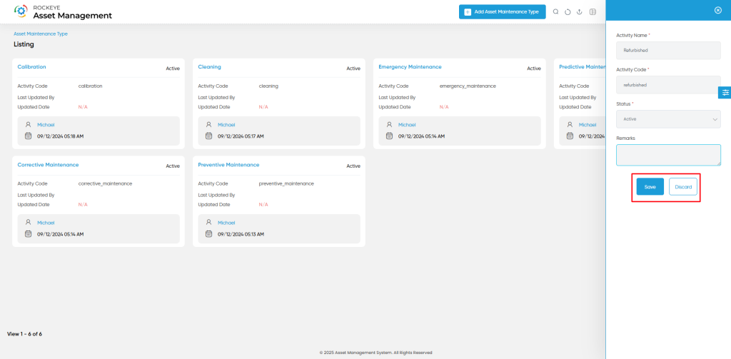Click calendar icon in Predictive Maintenance card
The image size is (731, 359).
point(570,136)
